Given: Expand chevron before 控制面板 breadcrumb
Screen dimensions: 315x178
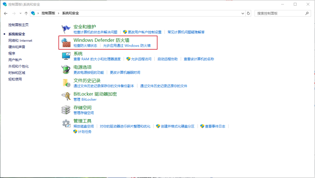Looking at the screenshot, I should 38,13.
